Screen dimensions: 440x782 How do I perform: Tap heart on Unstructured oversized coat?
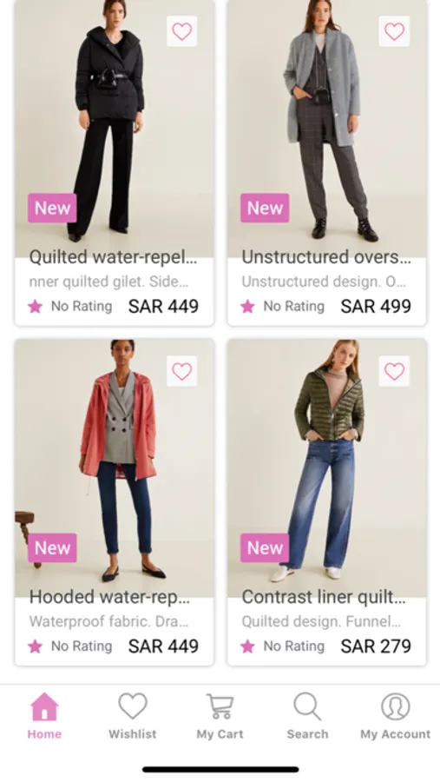tap(394, 31)
